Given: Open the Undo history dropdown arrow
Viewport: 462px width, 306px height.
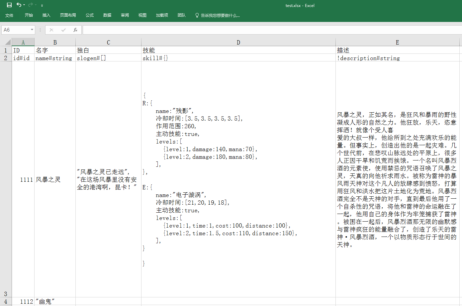Looking at the screenshot, I should click(x=24, y=5).
